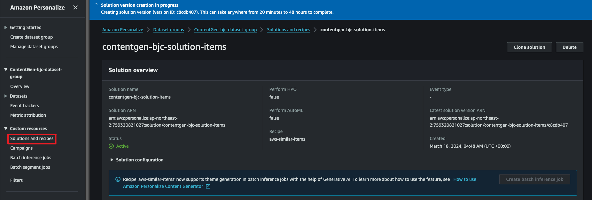The height and width of the screenshot is (200, 592).
Task: Click the solution name value contentgen-bjc-solution-items
Action: click(x=140, y=97)
